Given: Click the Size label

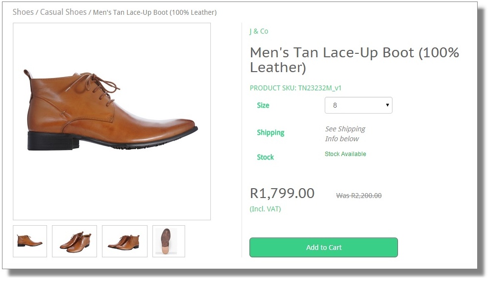Looking at the screenshot, I should (263, 105).
